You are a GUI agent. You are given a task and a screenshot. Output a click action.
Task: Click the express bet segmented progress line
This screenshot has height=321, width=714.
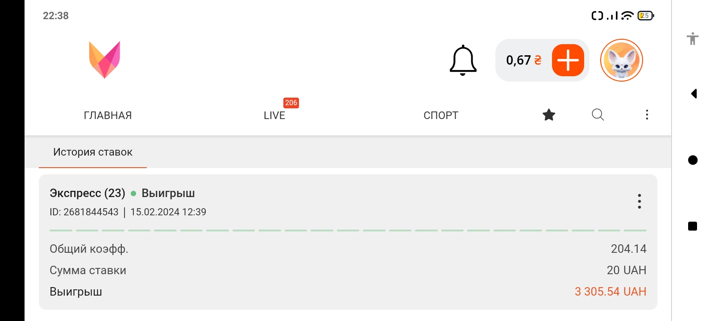click(348, 230)
